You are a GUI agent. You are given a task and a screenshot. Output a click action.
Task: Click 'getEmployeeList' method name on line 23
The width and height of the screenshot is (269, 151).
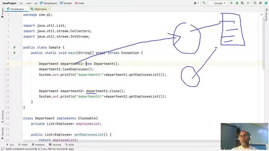89,135
